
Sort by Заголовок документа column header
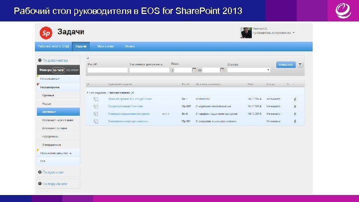208,84
